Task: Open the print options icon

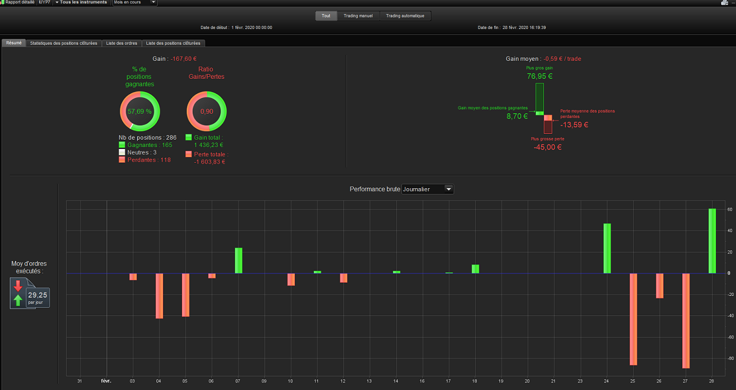Action: click(725, 3)
